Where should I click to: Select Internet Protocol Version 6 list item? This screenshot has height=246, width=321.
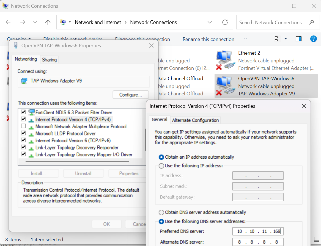[x=73, y=140]
